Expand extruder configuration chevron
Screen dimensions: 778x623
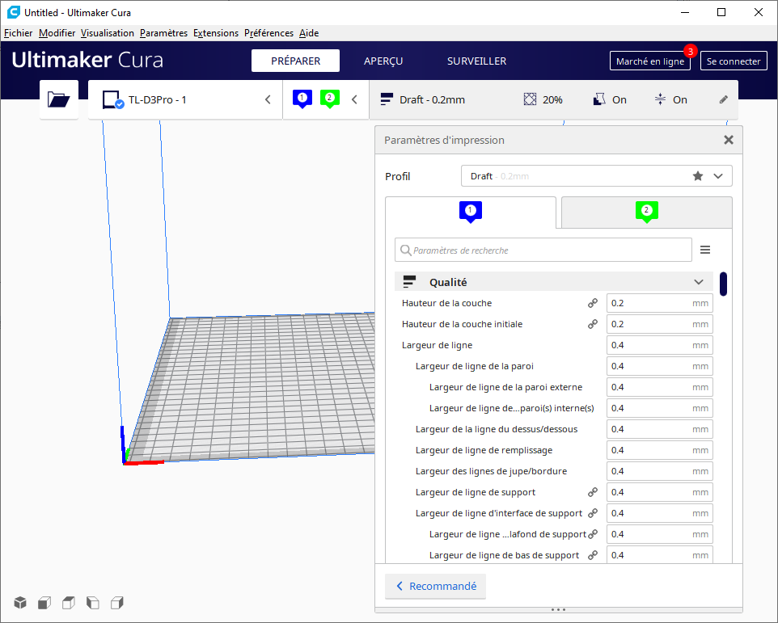354,99
